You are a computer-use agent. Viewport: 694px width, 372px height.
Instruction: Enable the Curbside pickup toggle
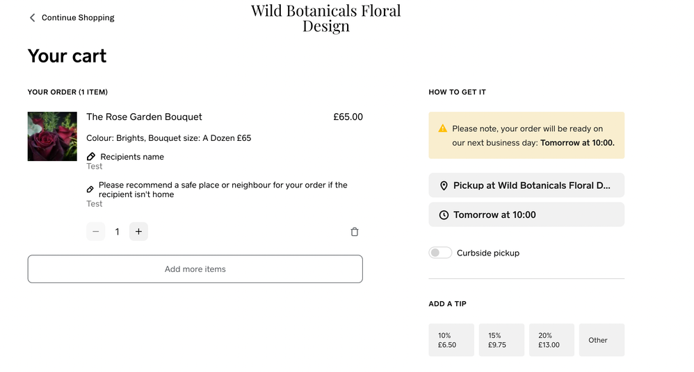(x=440, y=253)
